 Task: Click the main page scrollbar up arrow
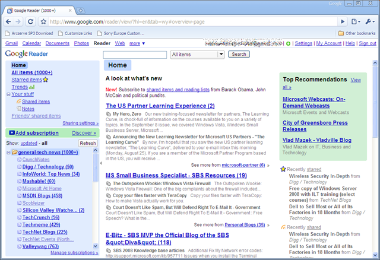pyautogui.click(x=375, y=63)
